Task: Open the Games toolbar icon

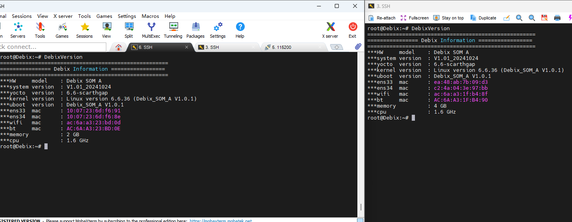Action: tap(62, 30)
